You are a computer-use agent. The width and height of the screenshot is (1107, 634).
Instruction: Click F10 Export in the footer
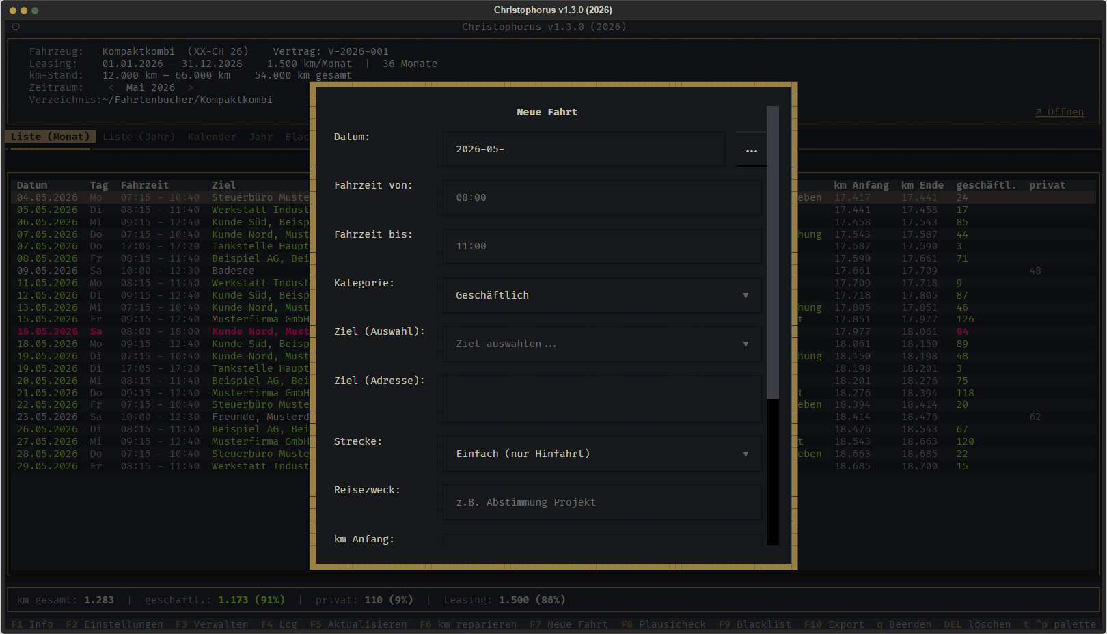(834, 624)
